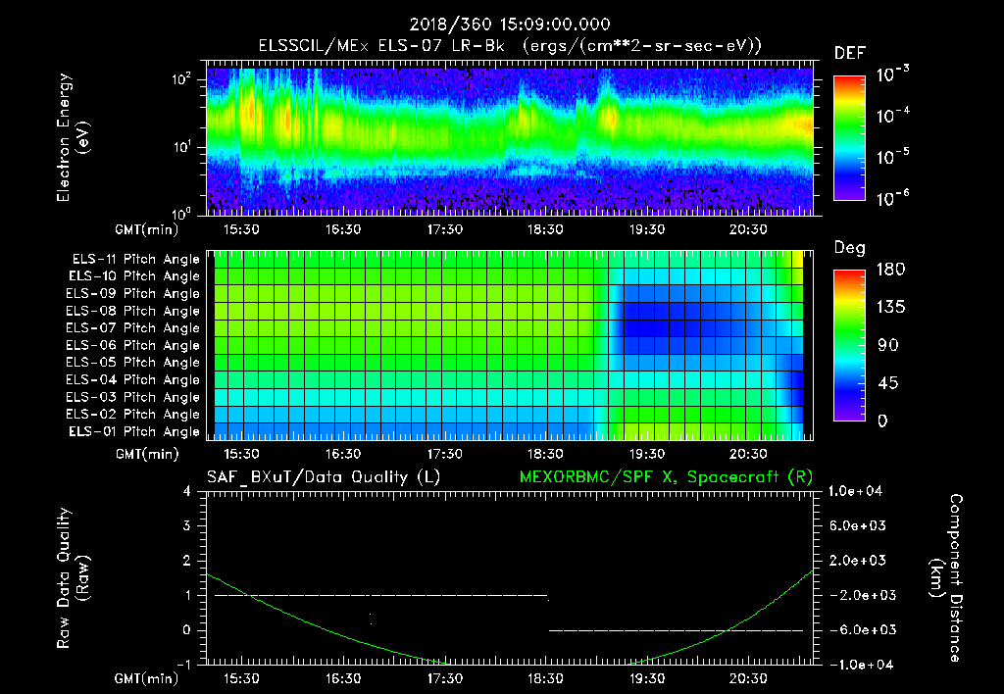Screen dimensions: 1004x694
Task: Click the timestamp title 2018/360 15:09:00.000
Action: [510, 25]
